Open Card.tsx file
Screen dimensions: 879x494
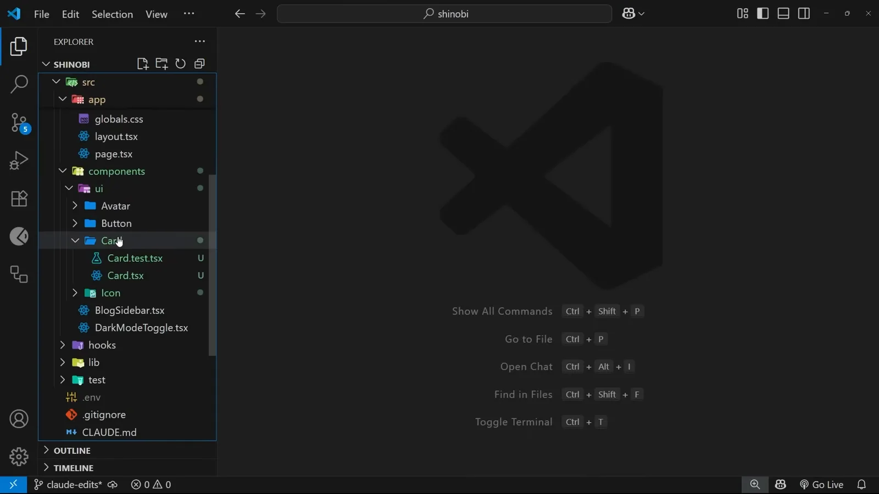tap(127, 276)
